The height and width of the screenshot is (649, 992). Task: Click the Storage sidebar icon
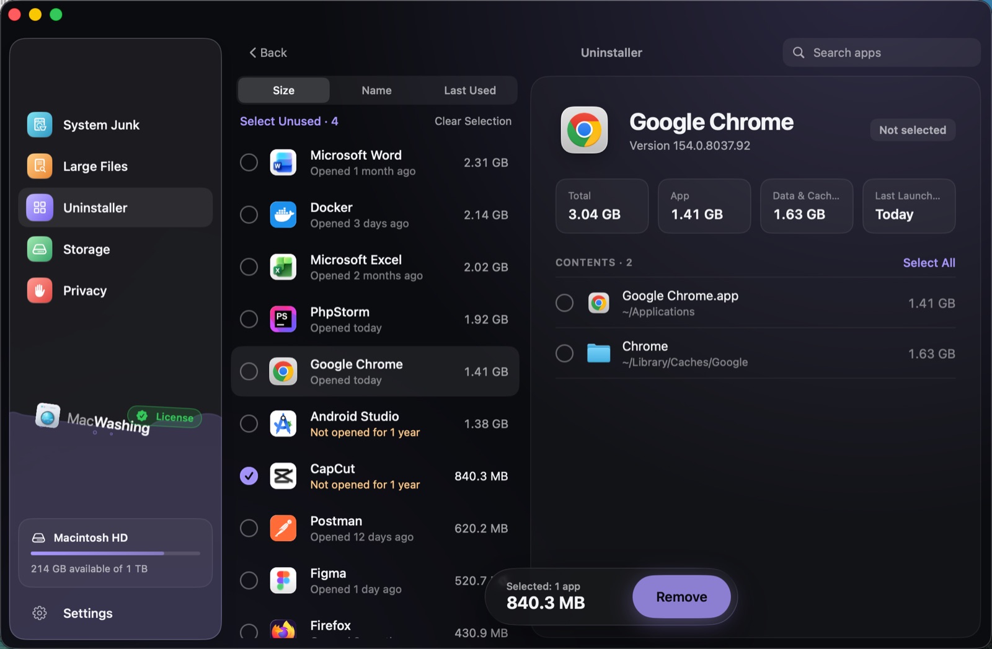point(40,249)
